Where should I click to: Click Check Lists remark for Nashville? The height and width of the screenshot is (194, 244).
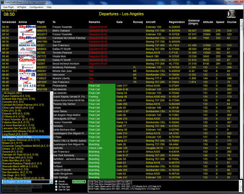click(95, 148)
